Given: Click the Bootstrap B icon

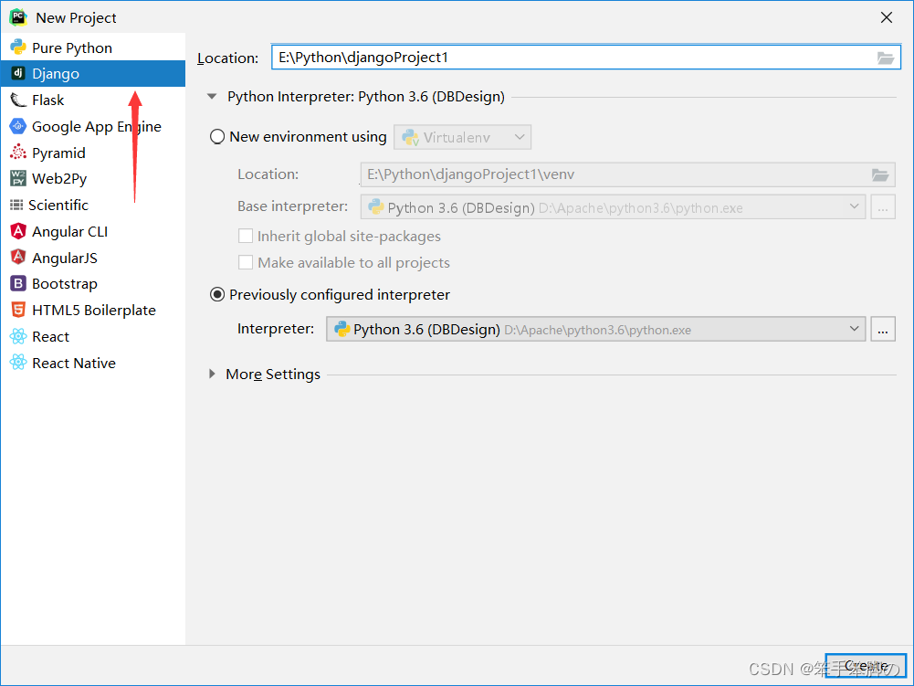Looking at the screenshot, I should click(x=18, y=283).
